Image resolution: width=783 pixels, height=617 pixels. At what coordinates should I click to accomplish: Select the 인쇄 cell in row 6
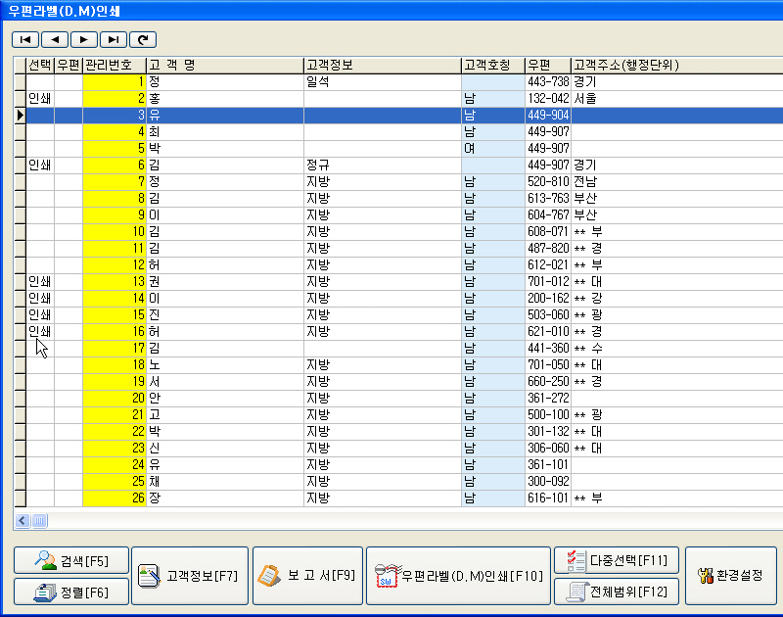(40, 165)
